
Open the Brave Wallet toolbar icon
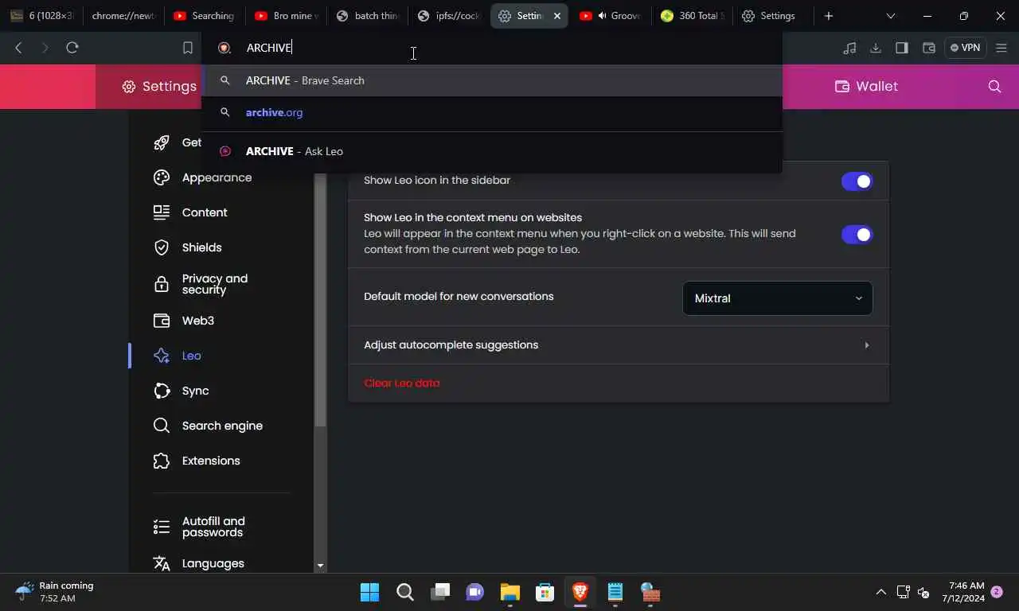tap(928, 48)
